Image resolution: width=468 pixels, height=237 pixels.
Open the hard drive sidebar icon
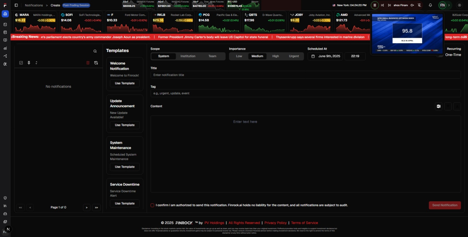(x=5, y=214)
